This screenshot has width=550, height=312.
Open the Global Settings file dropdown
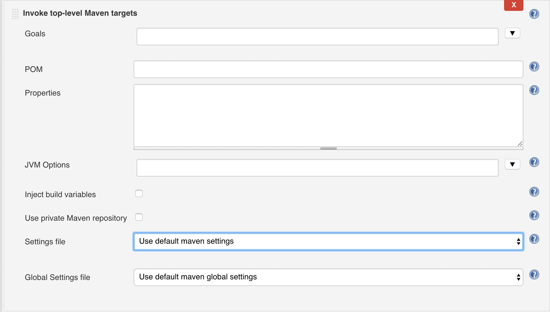328,277
